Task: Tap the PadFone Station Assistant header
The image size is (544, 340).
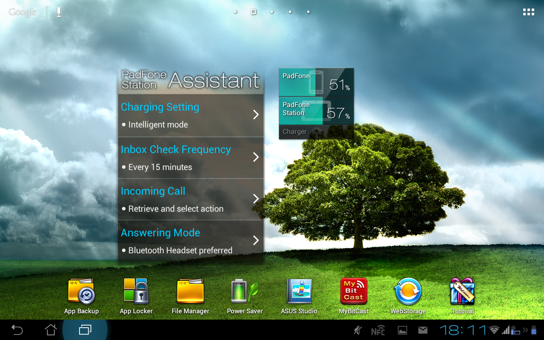Action: click(191, 81)
